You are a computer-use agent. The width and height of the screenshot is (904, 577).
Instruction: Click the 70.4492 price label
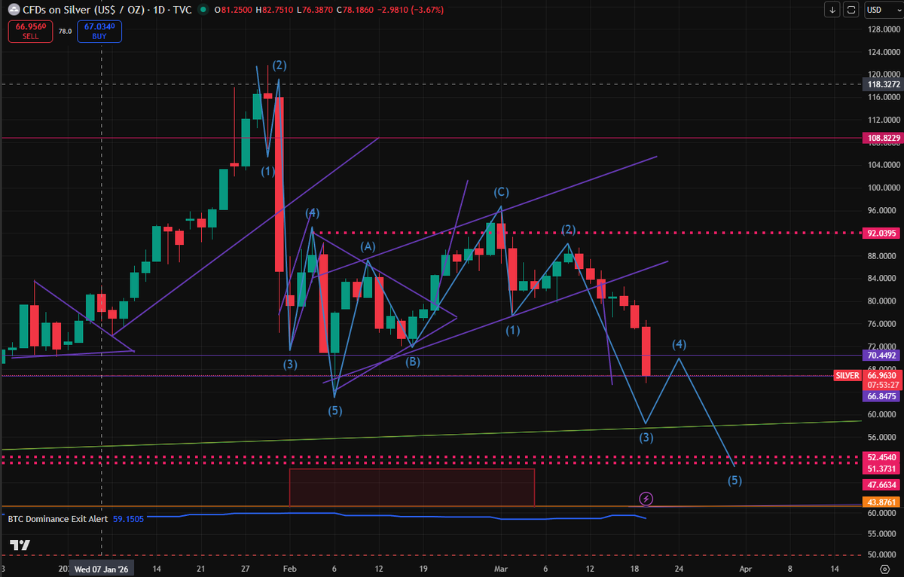click(x=882, y=355)
